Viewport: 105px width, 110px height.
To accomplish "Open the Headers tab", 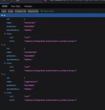I will point(28,6).
